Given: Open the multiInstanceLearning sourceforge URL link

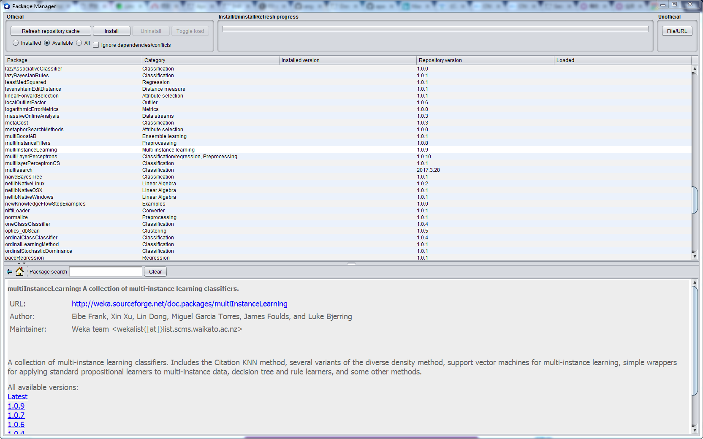Looking at the screenshot, I should click(179, 304).
